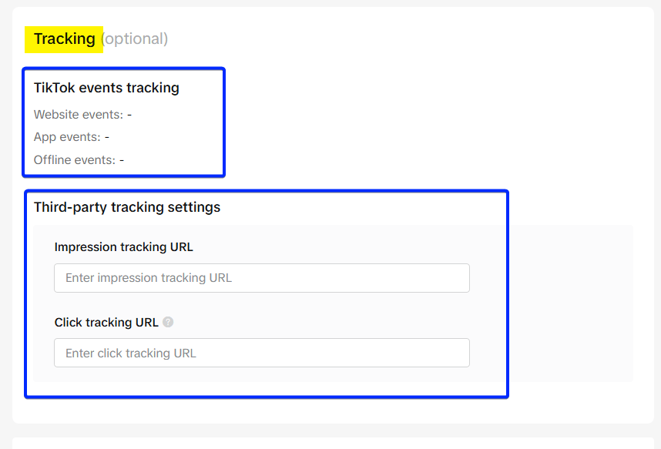The width and height of the screenshot is (661, 449).
Task: Select the TikTok events tracking heading
Action: [x=106, y=88]
